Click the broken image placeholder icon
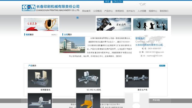This screenshot has height=108, width=192. (77, 18)
